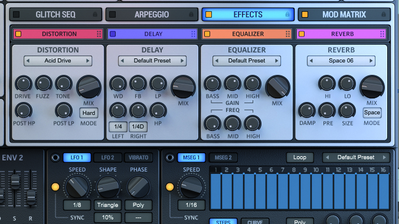This screenshot has height=224, width=399.
Task: Click the 1/4 left delay time button
Action: 118,127
